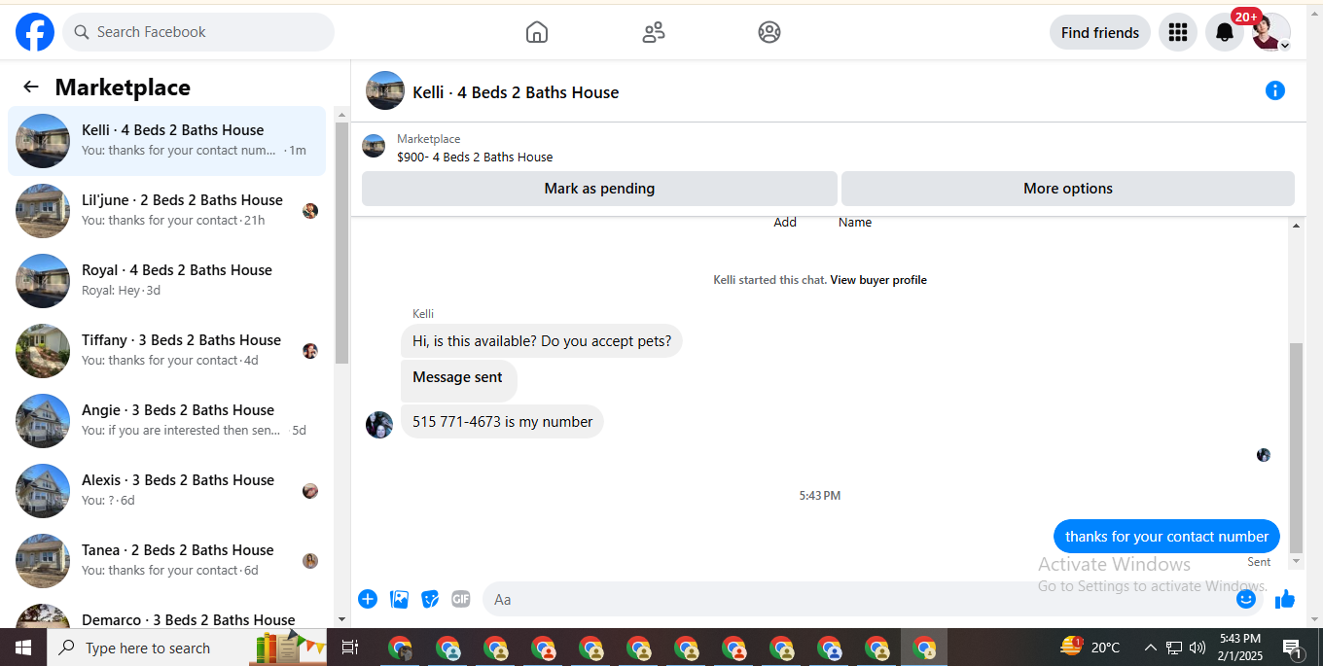Open more actions plus icon

(368, 599)
